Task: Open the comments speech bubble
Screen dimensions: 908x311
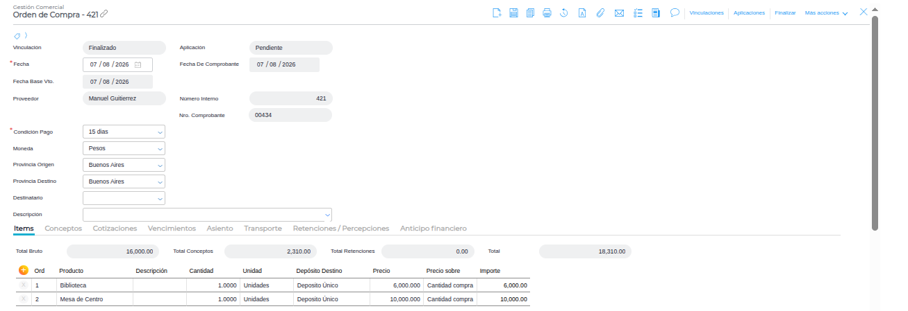Action: pos(675,12)
